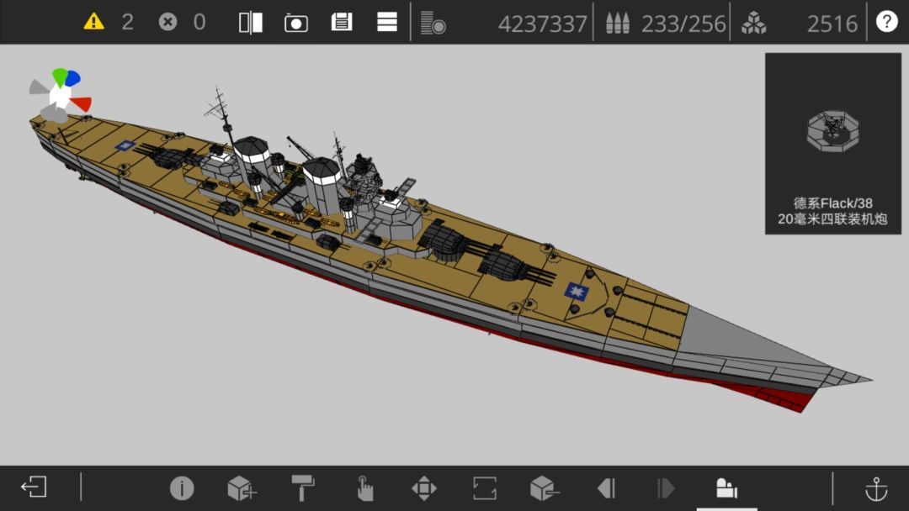
Task: Take a screenshot with the camera icon
Action: pos(295,24)
